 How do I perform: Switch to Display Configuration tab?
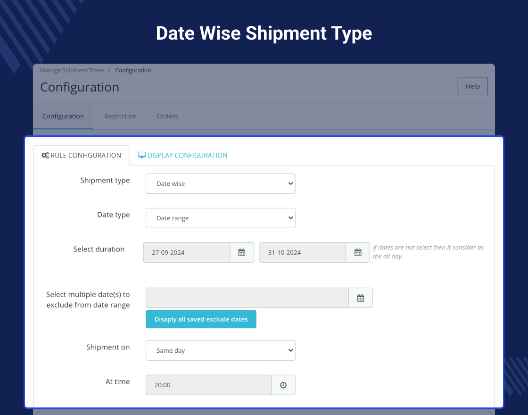point(183,155)
